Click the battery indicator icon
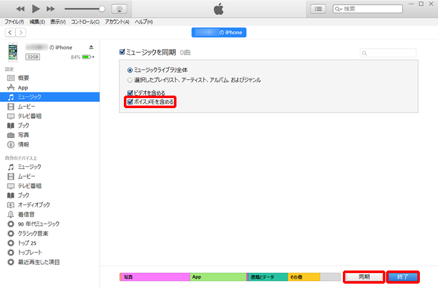This screenshot has height=288, width=438. [x=86, y=57]
